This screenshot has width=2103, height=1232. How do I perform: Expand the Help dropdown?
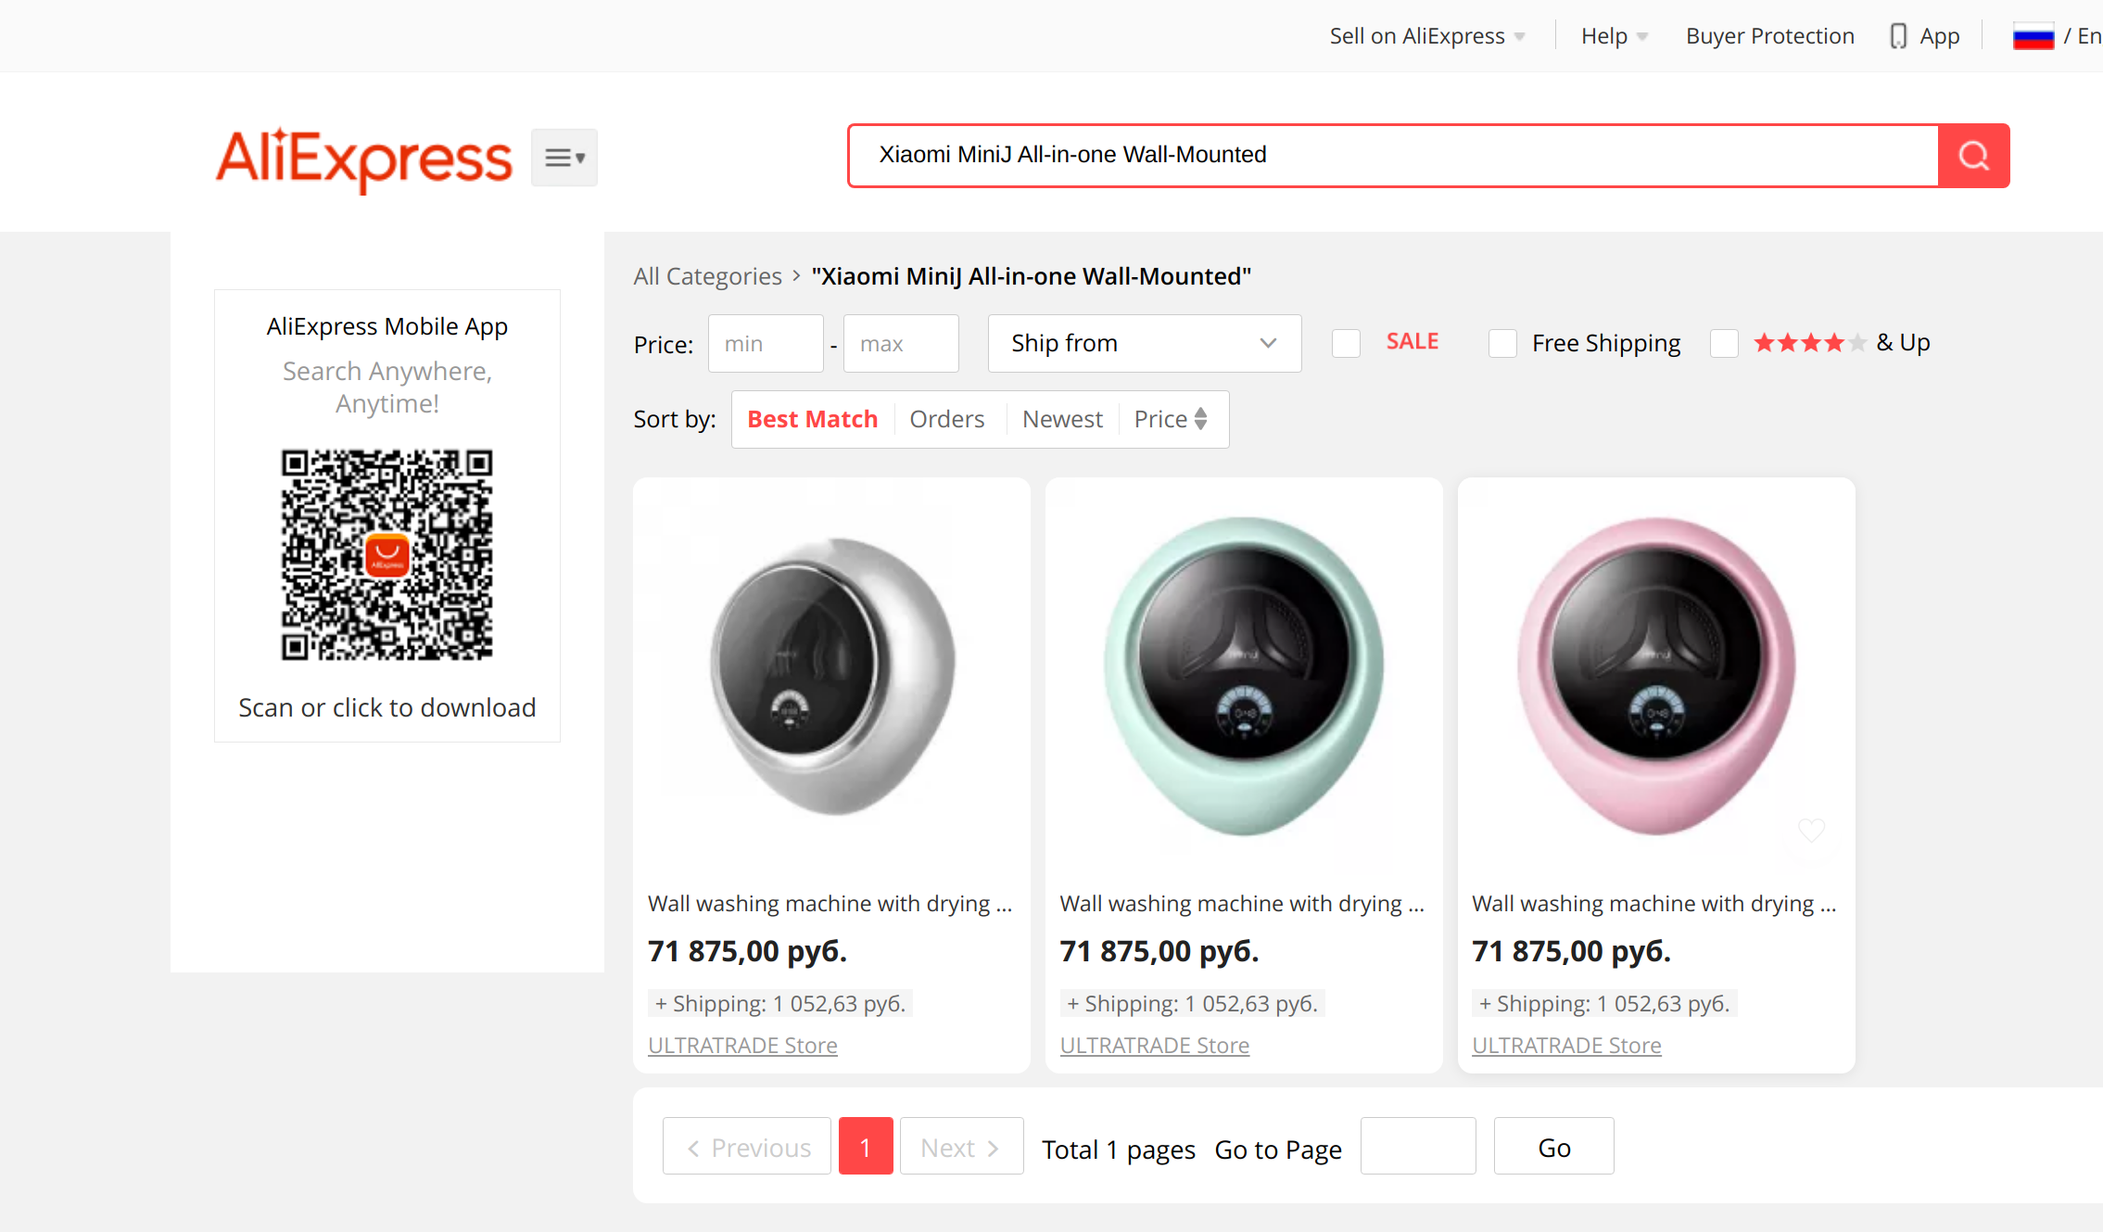pyautogui.click(x=1614, y=36)
